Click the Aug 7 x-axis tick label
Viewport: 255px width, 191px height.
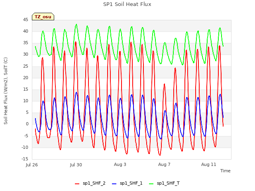click(x=164, y=164)
